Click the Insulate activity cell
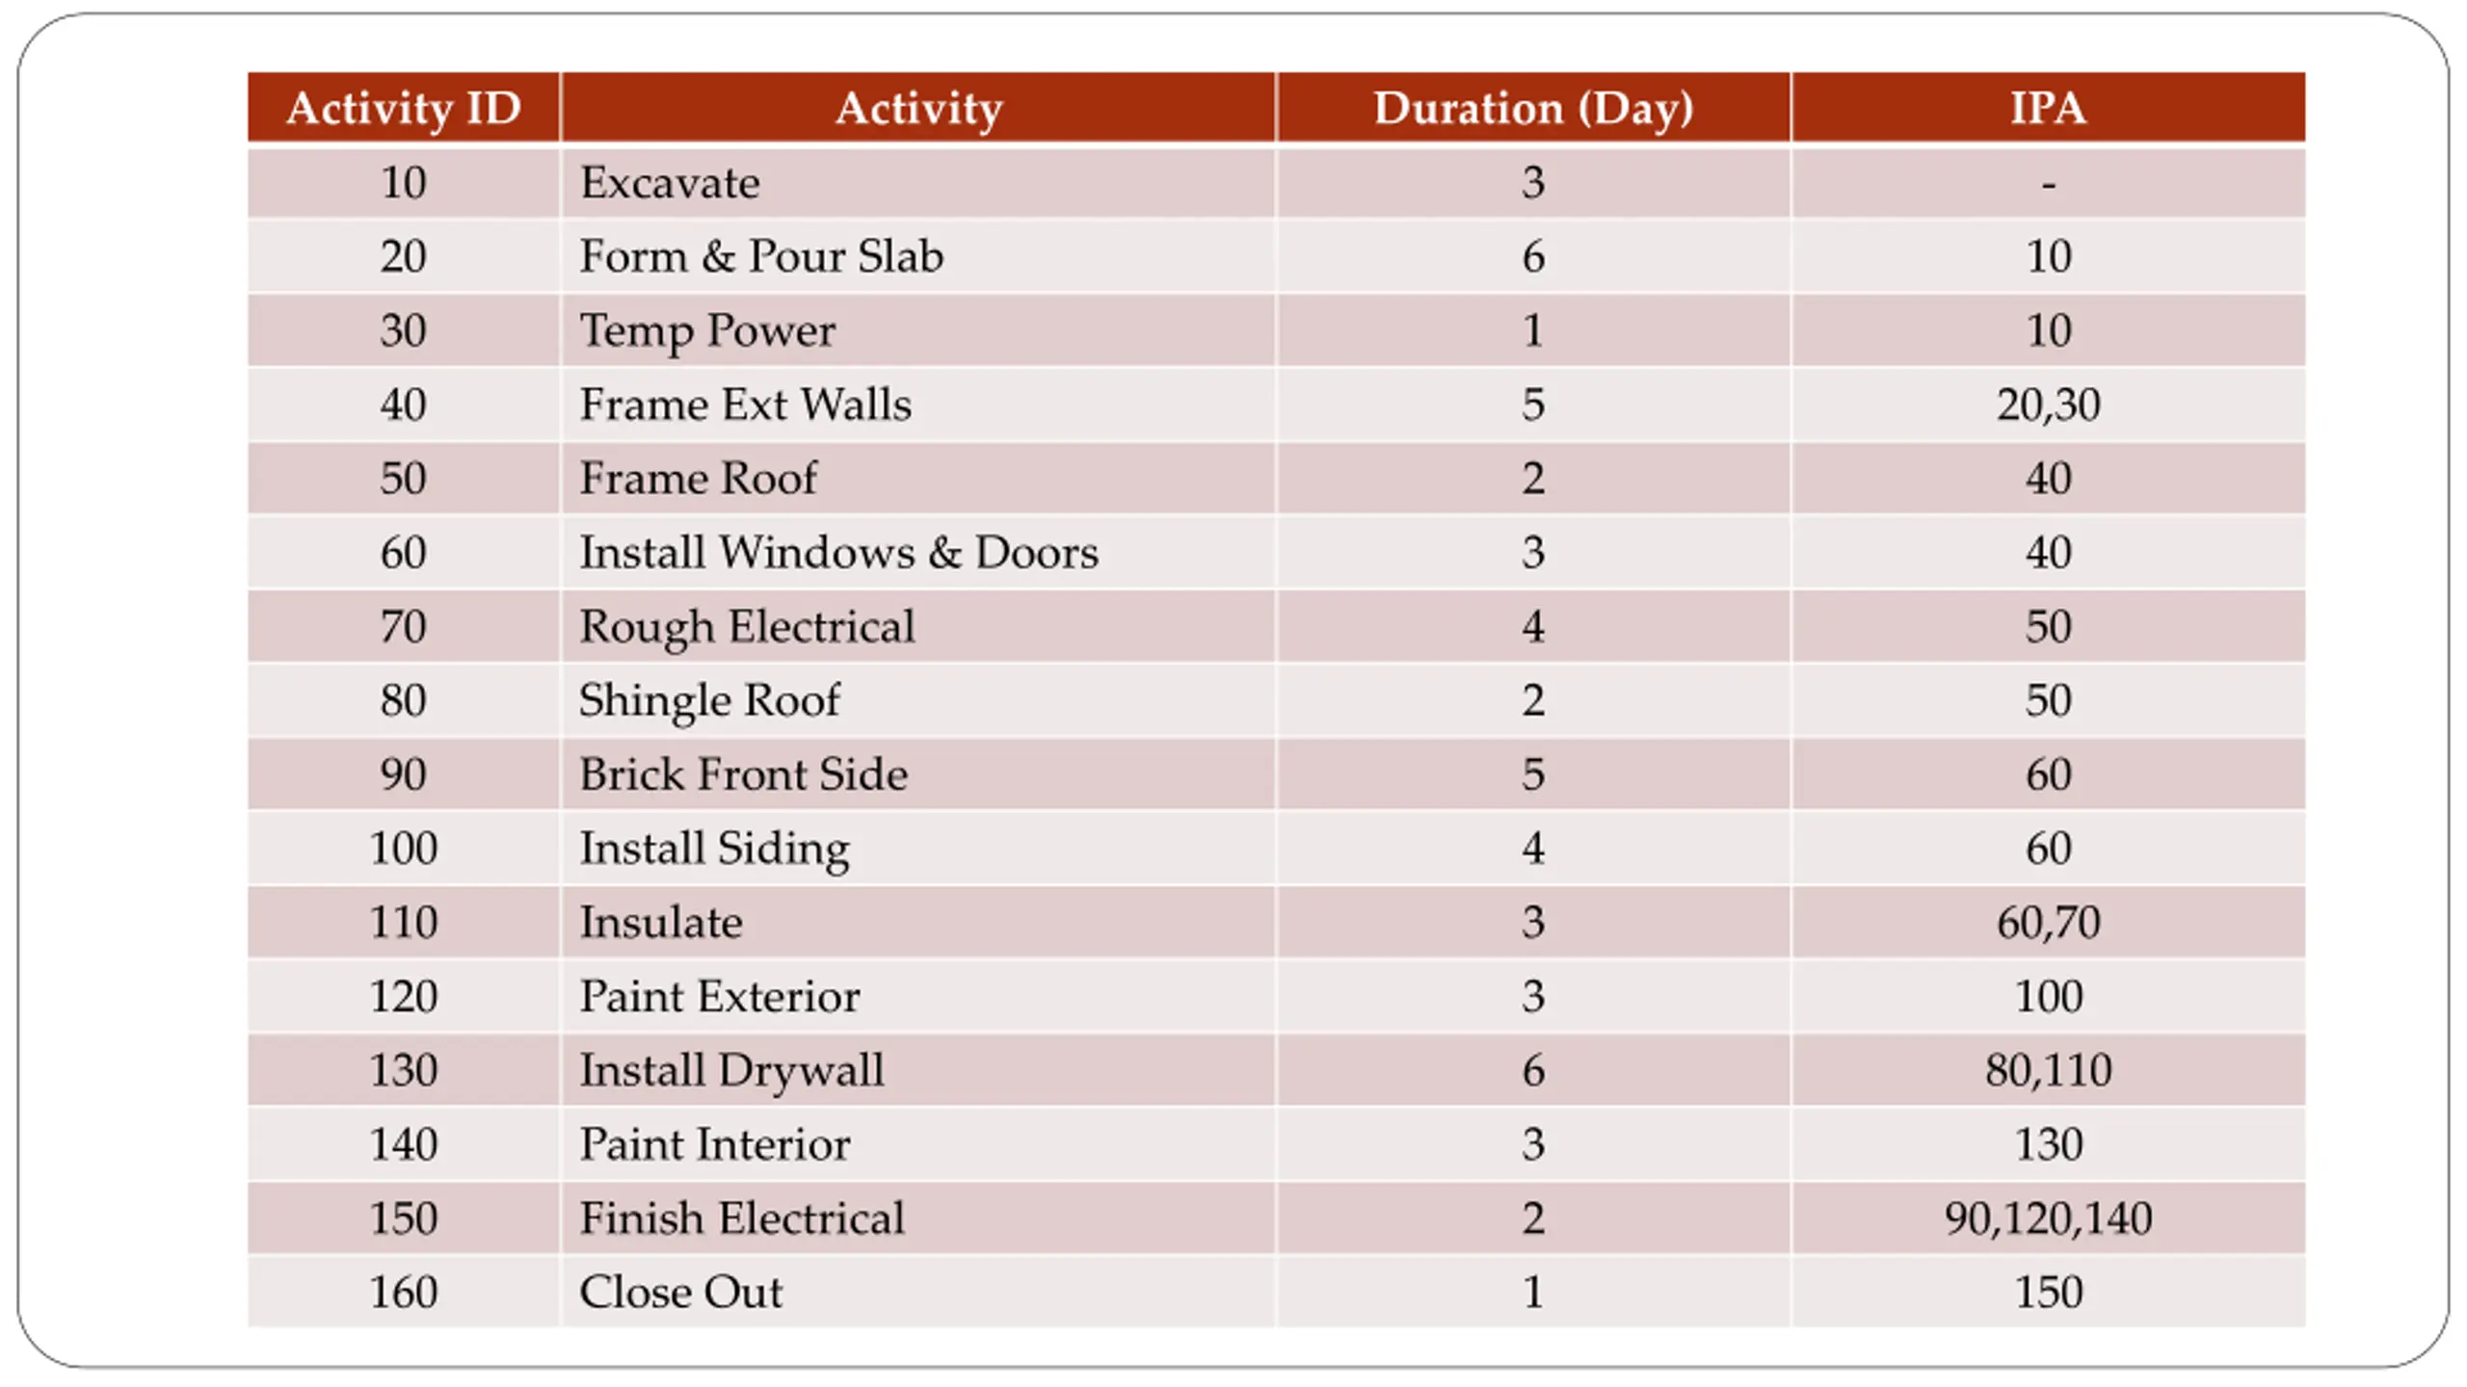This screenshot has width=2467, height=1387. click(918, 922)
